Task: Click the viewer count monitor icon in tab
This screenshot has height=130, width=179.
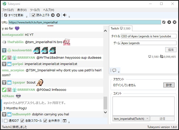Action: point(121,28)
